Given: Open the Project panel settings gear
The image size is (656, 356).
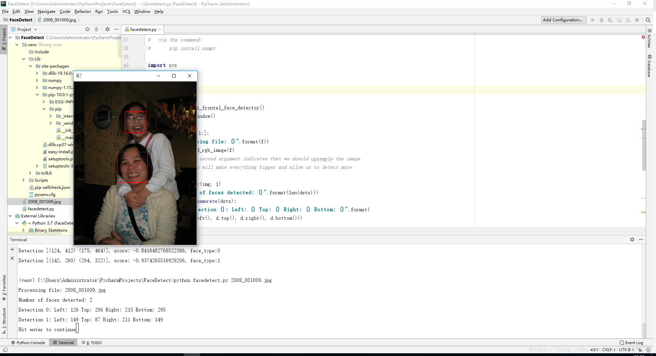Looking at the screenshot, I should coord(107,29).
